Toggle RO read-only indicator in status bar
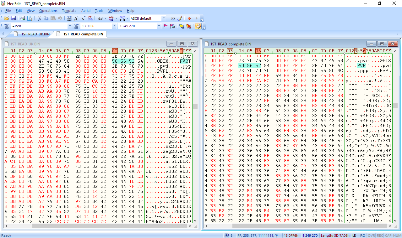Image resolution: width=402 pixels, height=238 pixels. (x=363, y=235)
